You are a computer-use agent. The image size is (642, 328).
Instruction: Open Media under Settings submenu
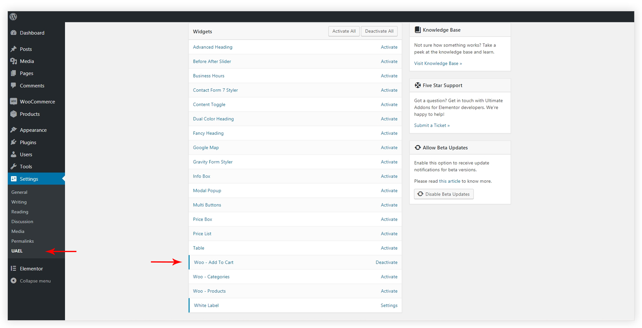pos(18,231)
